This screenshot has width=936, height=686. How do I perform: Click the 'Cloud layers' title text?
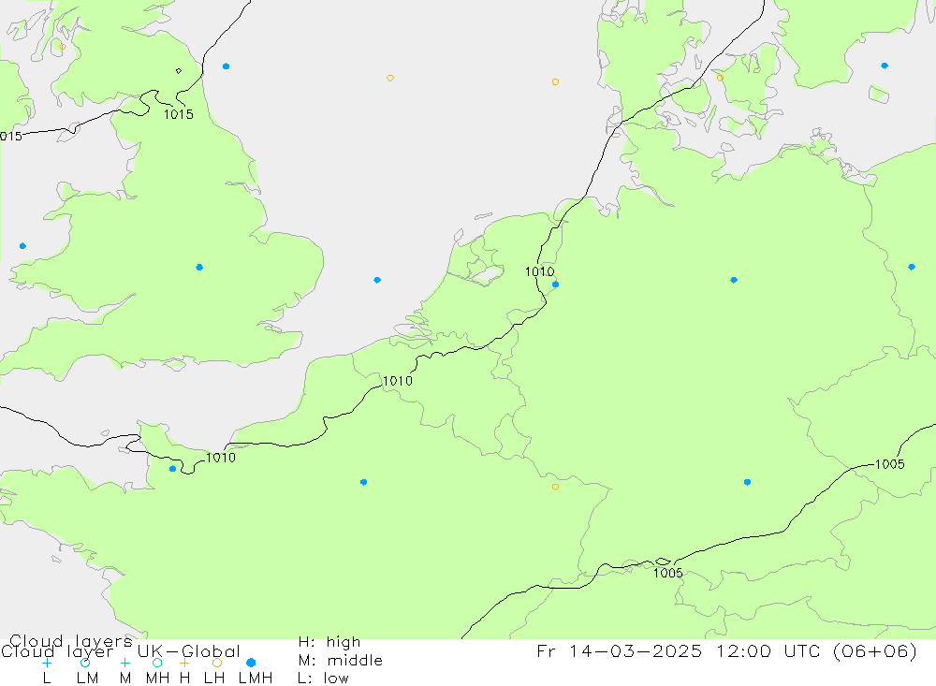click(70, 642)
